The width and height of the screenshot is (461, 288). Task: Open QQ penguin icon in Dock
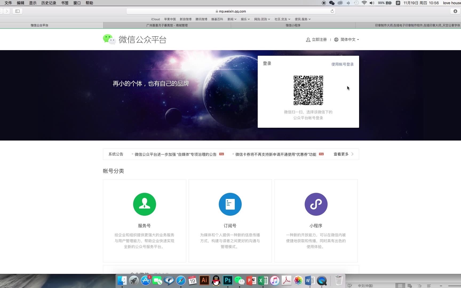point(216,281)
